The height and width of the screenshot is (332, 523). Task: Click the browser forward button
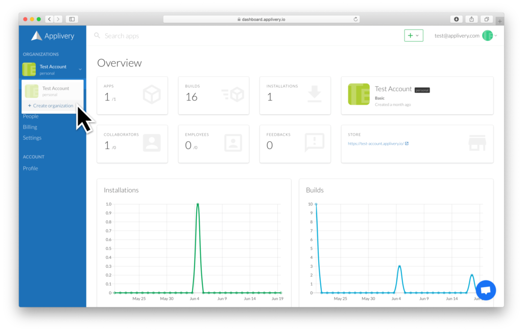coord(58,19)
